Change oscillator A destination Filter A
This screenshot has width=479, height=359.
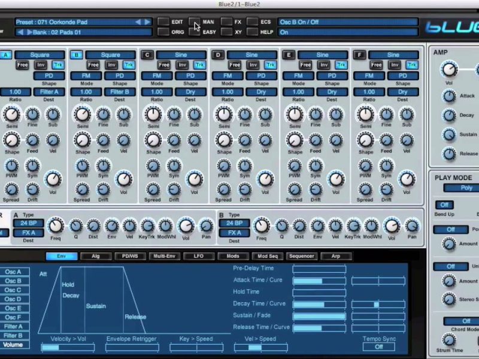click(x=49, y=92)
